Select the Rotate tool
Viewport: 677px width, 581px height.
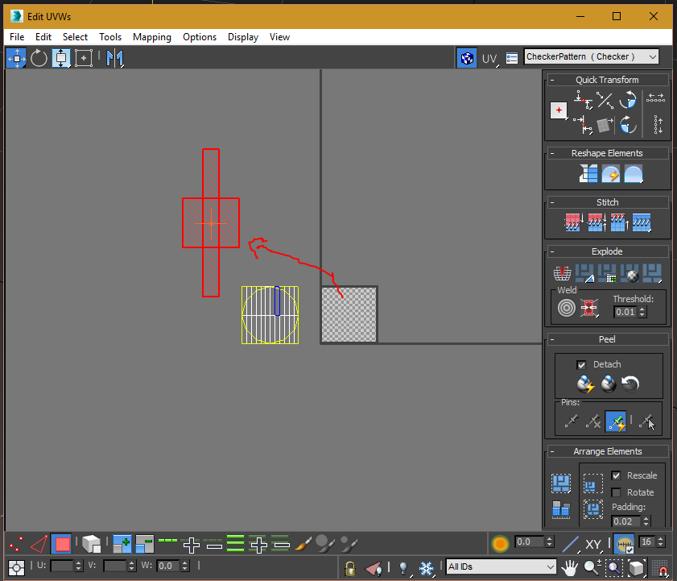[39, 58]
